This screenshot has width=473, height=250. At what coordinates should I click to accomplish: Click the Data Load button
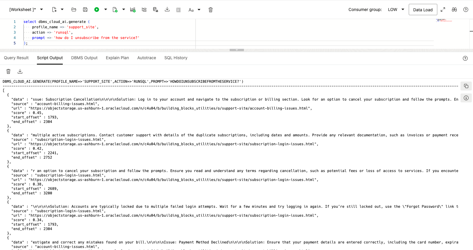click(423, 10)
